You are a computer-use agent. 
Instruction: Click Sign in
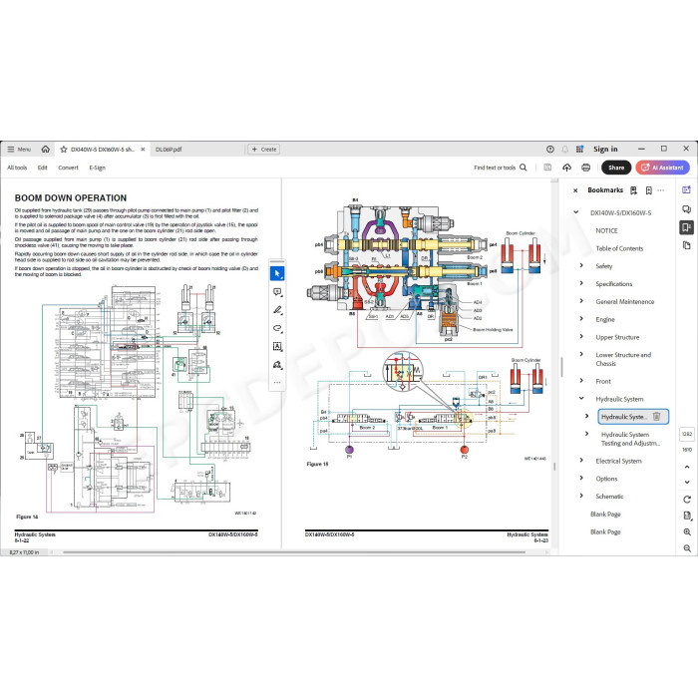[x=605, y=150]
